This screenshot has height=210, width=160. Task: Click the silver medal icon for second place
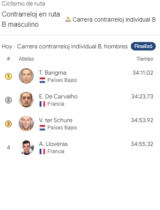click(8, 100)
